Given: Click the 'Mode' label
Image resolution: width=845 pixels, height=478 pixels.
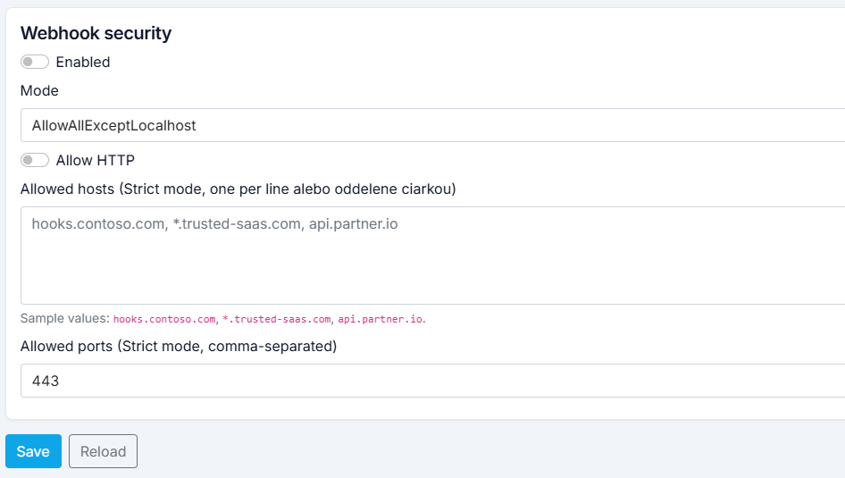Looking at the screenshot, I should tap(39, 90).
